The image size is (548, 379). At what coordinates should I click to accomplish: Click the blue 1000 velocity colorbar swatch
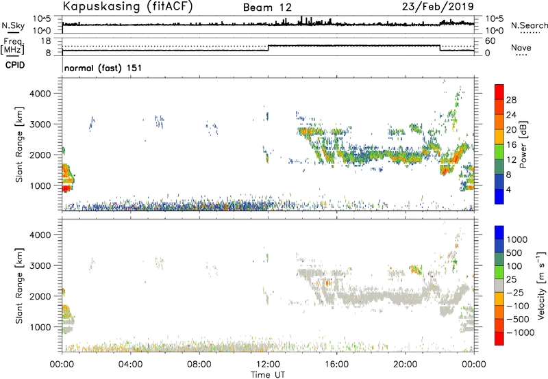pyautogui.click(x=499, y=233)
